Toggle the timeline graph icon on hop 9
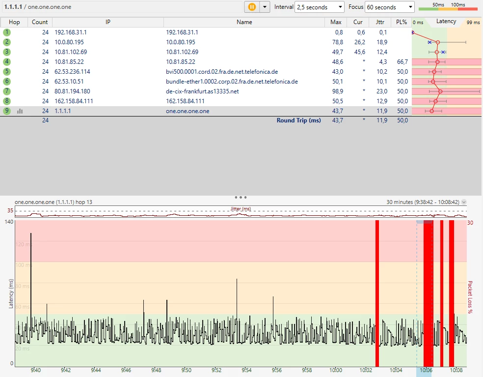 pos(20,111)
